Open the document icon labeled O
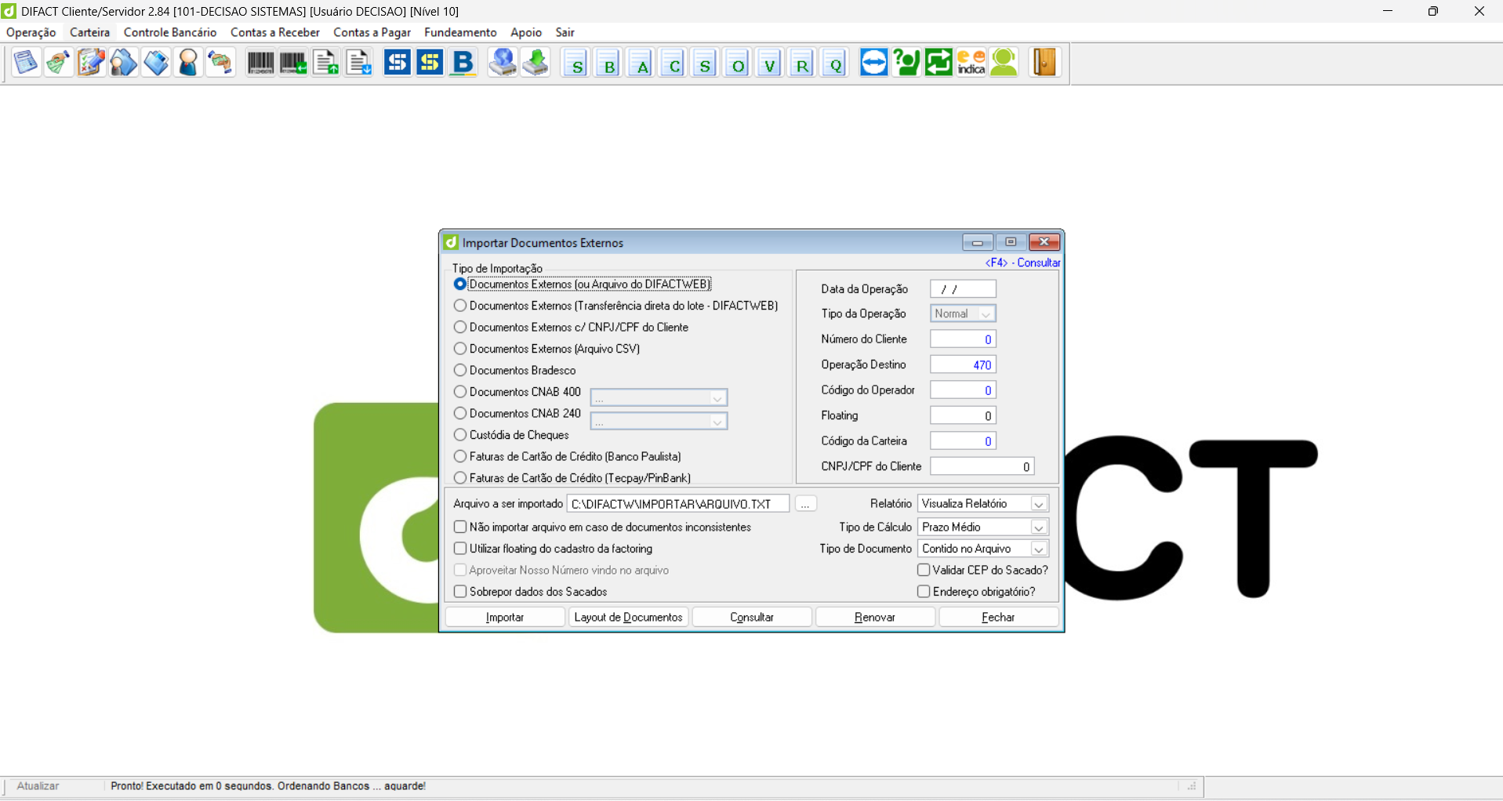 (737, 63)
